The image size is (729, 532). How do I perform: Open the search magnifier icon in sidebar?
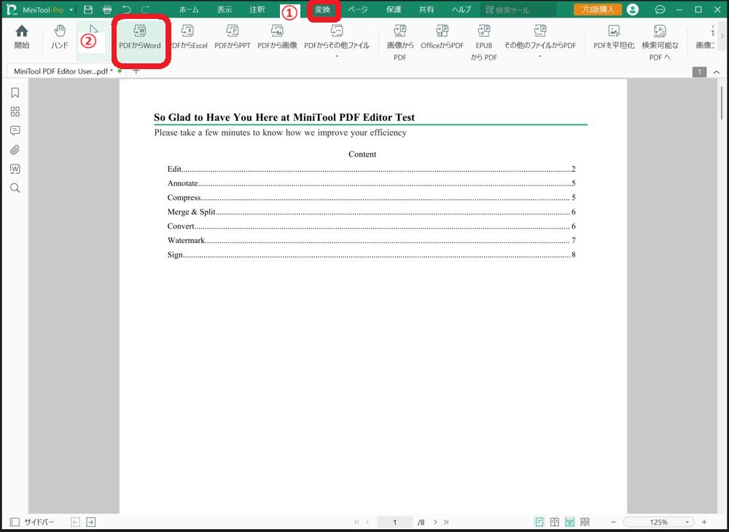pos(15,188)
